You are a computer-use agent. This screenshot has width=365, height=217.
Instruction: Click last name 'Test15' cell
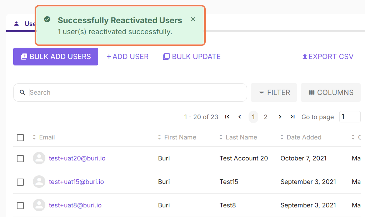(x=229, y=182)
